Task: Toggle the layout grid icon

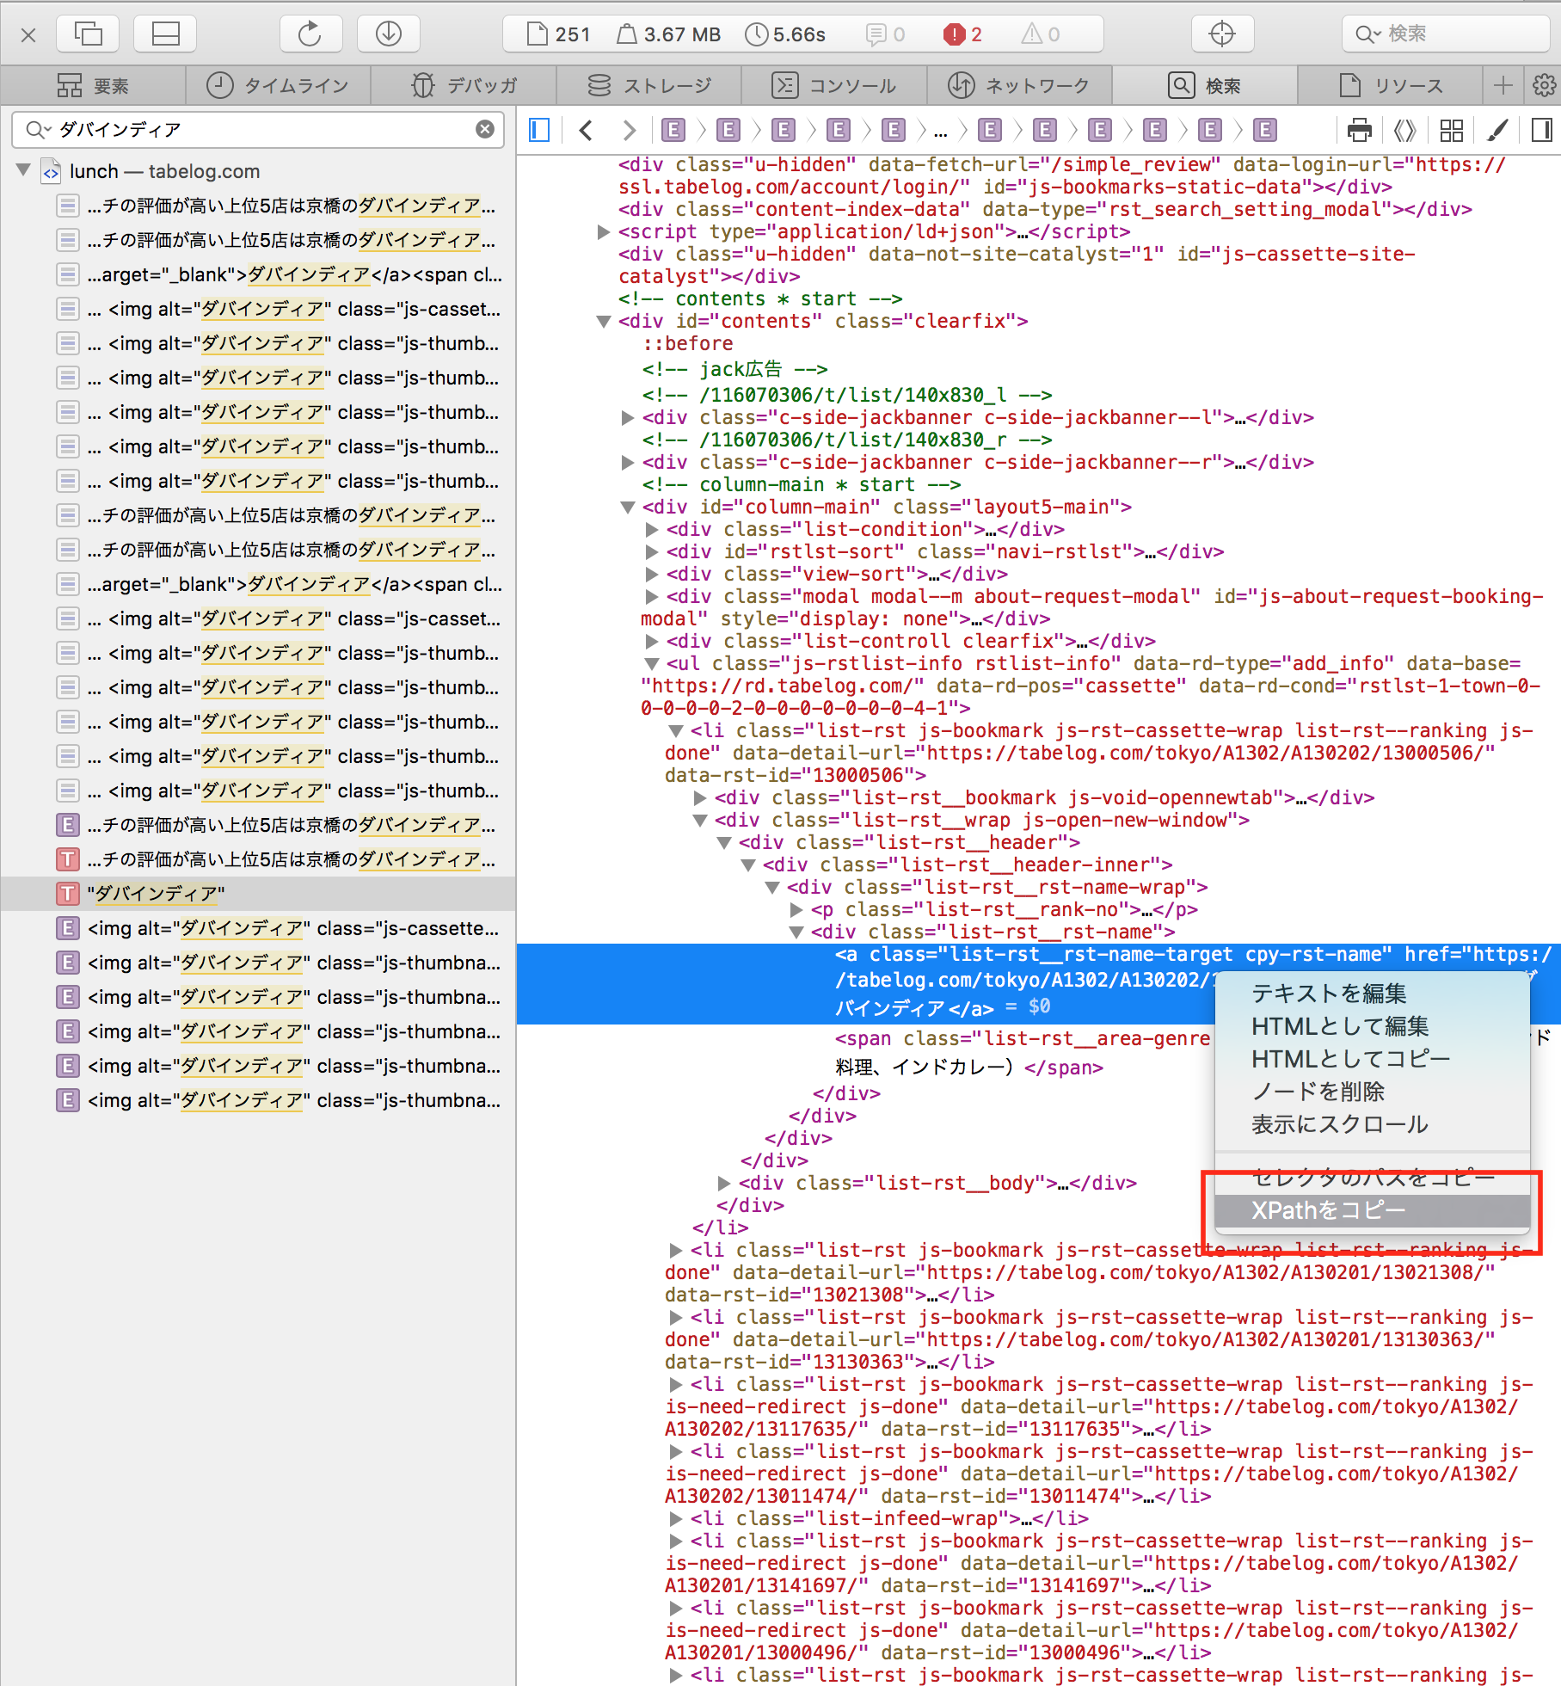Action: [x=1452, y=130]
